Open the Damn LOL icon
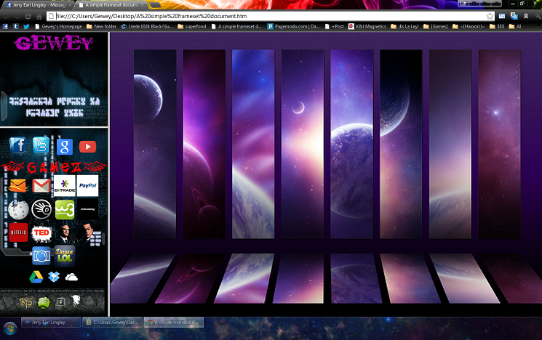 pyautogui.click(x=65, y=256)
